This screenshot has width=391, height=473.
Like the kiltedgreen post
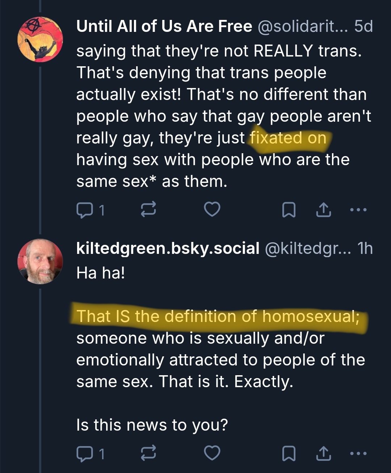[x=212, y=453]
